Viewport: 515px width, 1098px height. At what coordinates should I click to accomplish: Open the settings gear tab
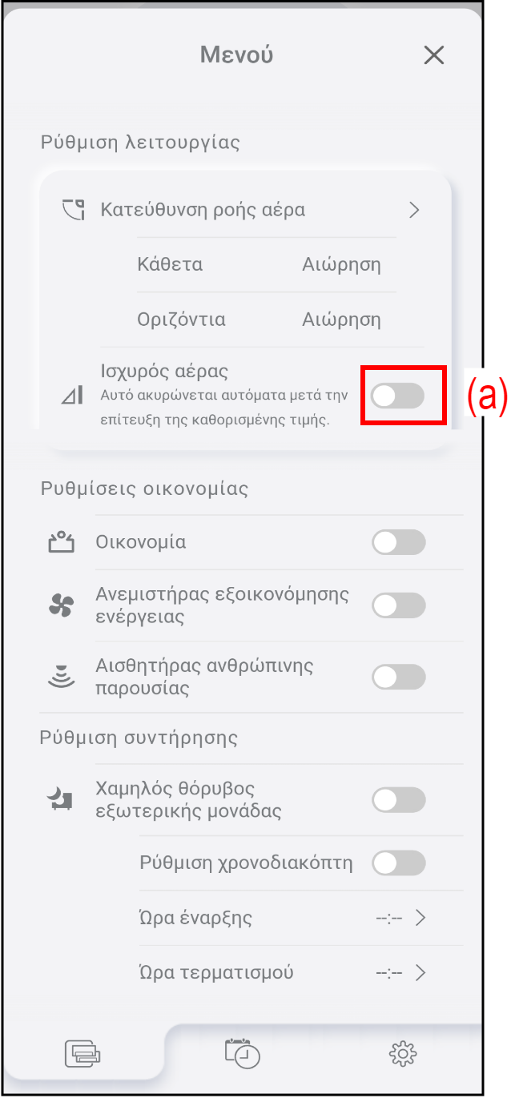coord(402,1053)
